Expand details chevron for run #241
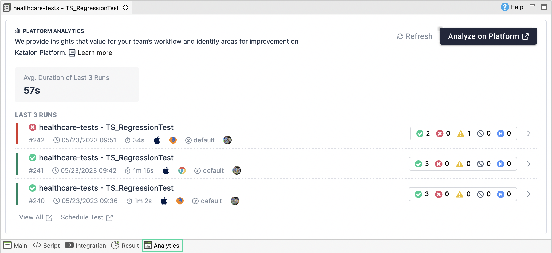This screenshot has height=253, width=552. click(x=529, y=164)
